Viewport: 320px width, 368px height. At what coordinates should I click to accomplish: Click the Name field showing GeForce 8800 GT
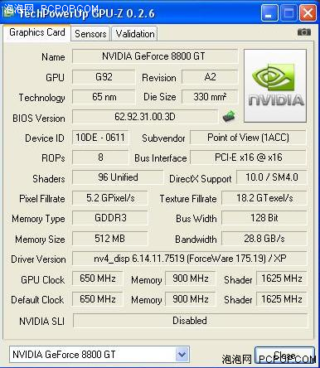pyautogui.click(x=155, y=56)
